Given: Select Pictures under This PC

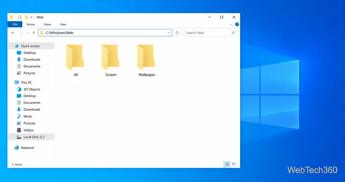Looking at the screenshot, I should coord(29,123).
